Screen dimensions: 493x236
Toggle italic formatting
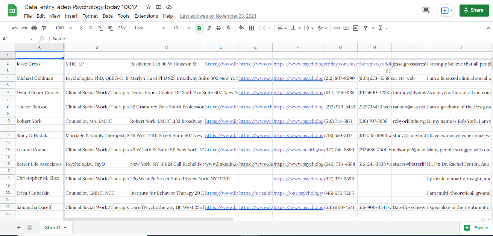(x=208, y=28)
